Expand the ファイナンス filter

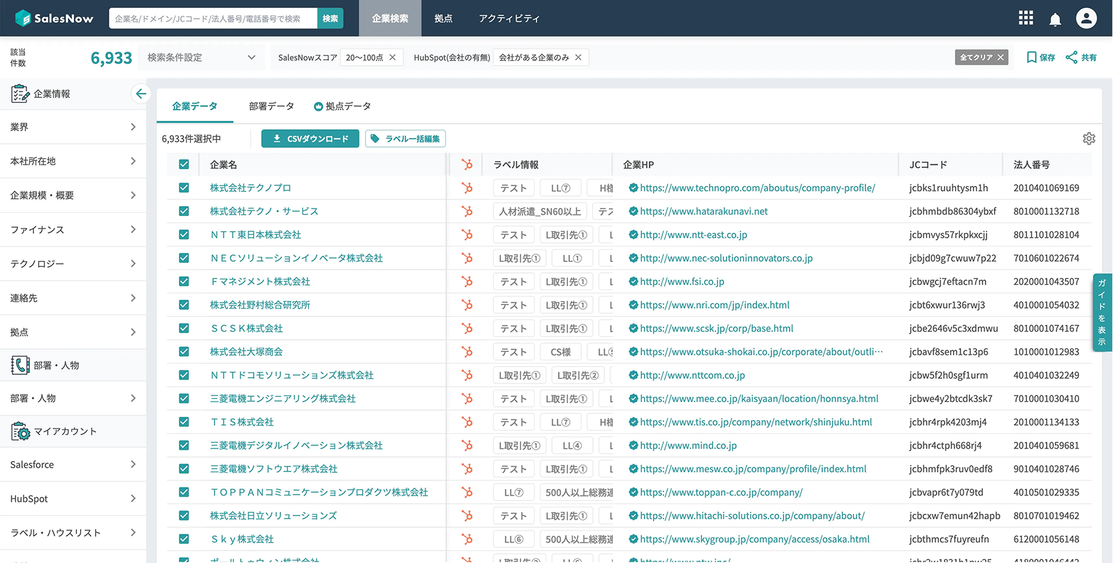(73, 230)
